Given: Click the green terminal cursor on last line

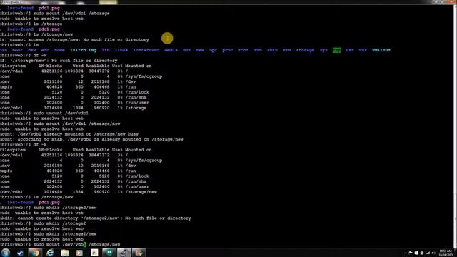Looking at the screenshot, I should pyautogui.click(x=84, y=244).
